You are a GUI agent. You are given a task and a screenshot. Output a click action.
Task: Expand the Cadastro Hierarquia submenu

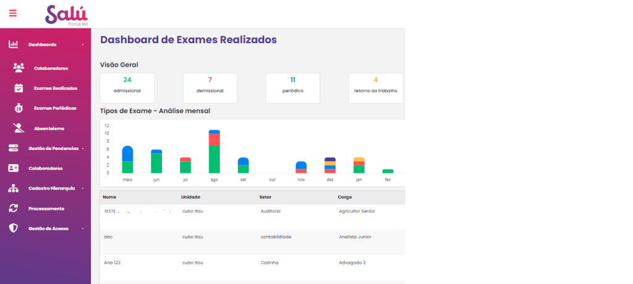(x=82, y=188)
